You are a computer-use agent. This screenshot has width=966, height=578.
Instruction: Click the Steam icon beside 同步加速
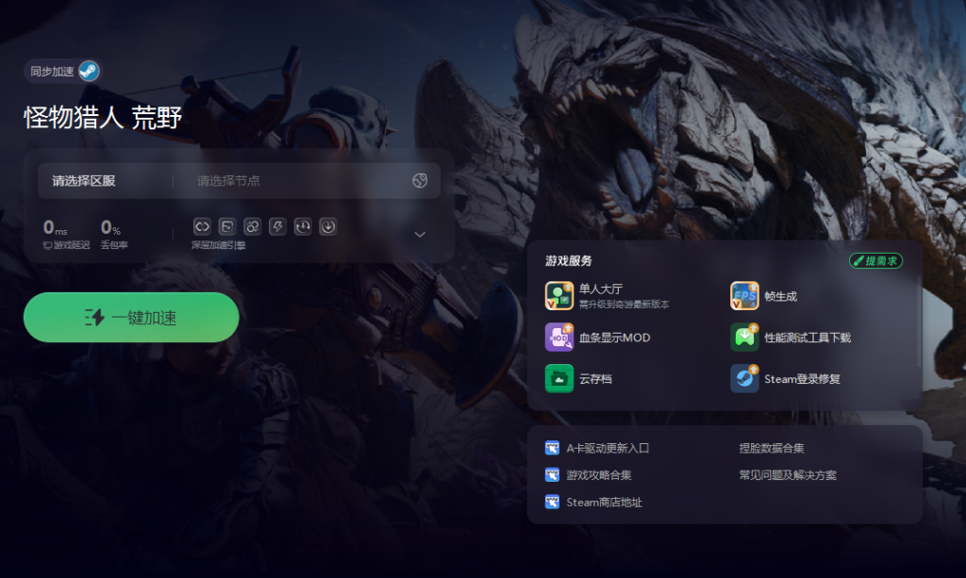click(89, 71)
